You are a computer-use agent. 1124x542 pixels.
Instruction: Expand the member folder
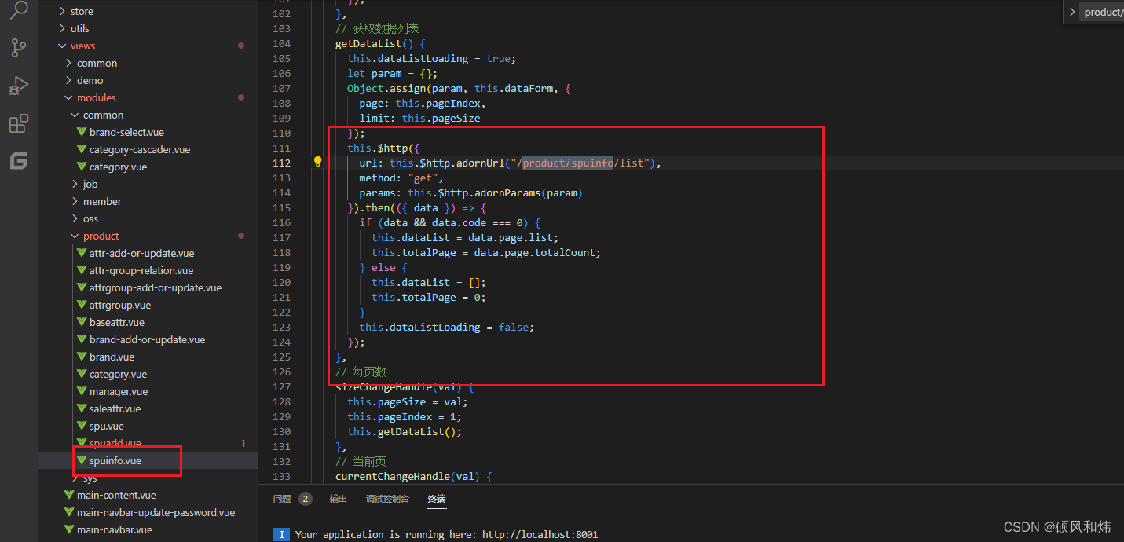[75, 201]
